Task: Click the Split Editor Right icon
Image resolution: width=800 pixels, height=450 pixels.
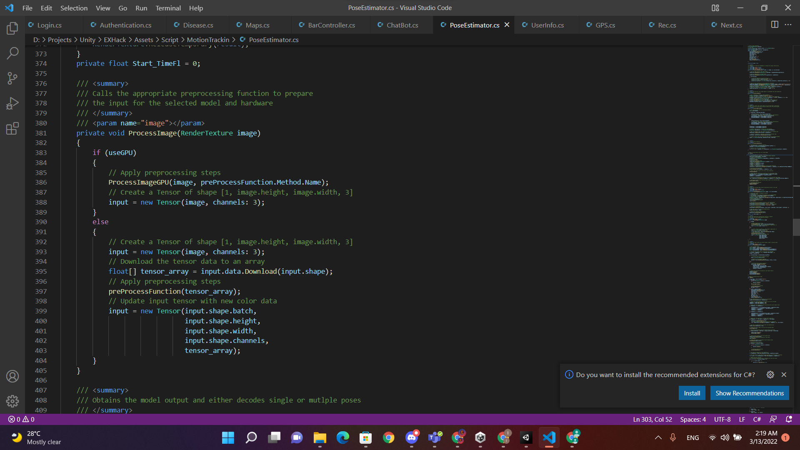Action: click(775, 25)
